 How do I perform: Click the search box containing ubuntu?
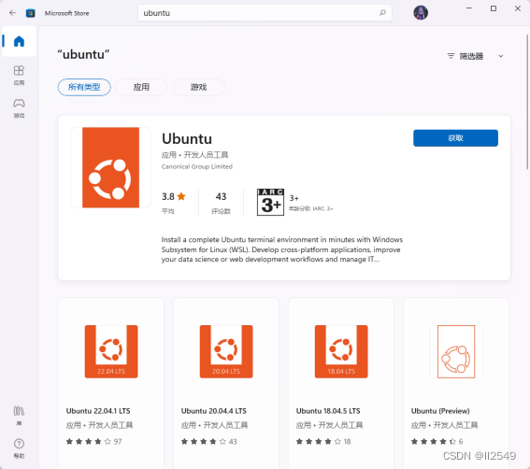pos(265,13)
